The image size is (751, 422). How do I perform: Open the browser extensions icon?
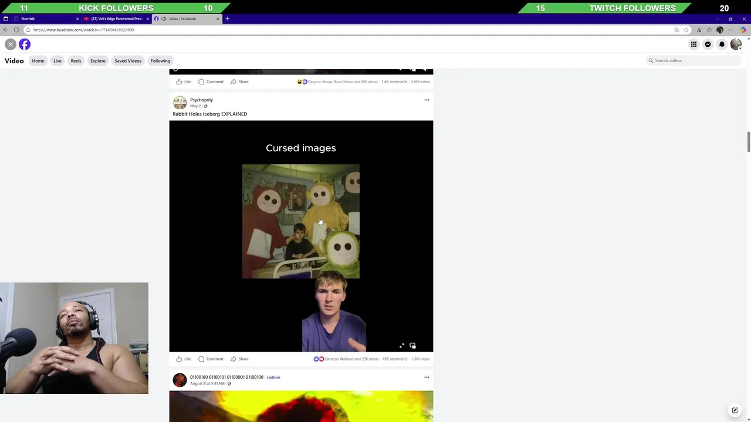coord(699,30)
